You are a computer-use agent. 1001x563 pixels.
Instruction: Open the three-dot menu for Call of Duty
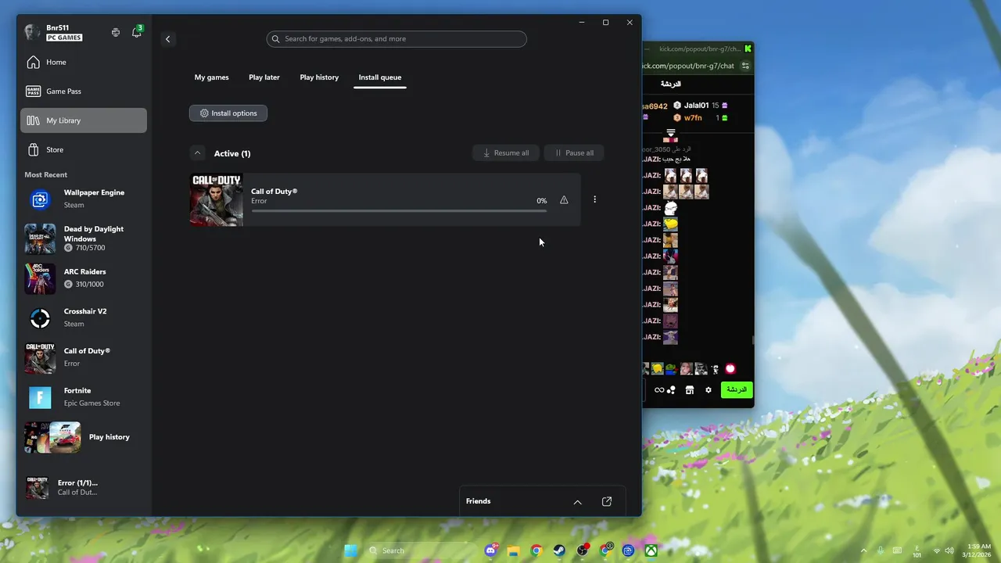click(x=594, y=199)
